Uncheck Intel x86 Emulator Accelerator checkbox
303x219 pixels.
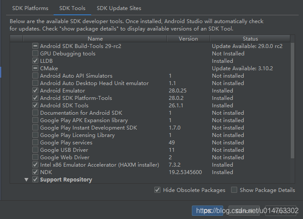35,164
